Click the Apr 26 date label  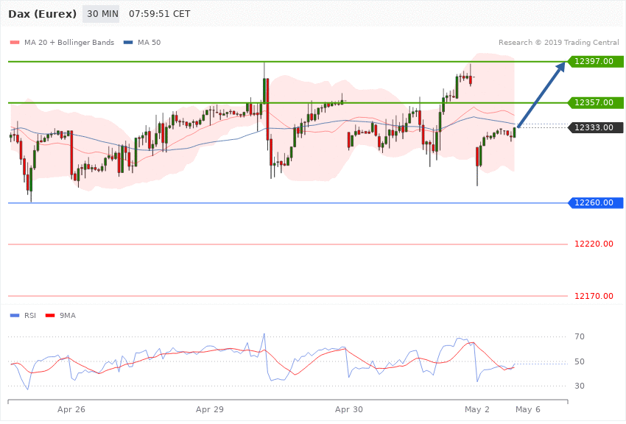(71, 409)
